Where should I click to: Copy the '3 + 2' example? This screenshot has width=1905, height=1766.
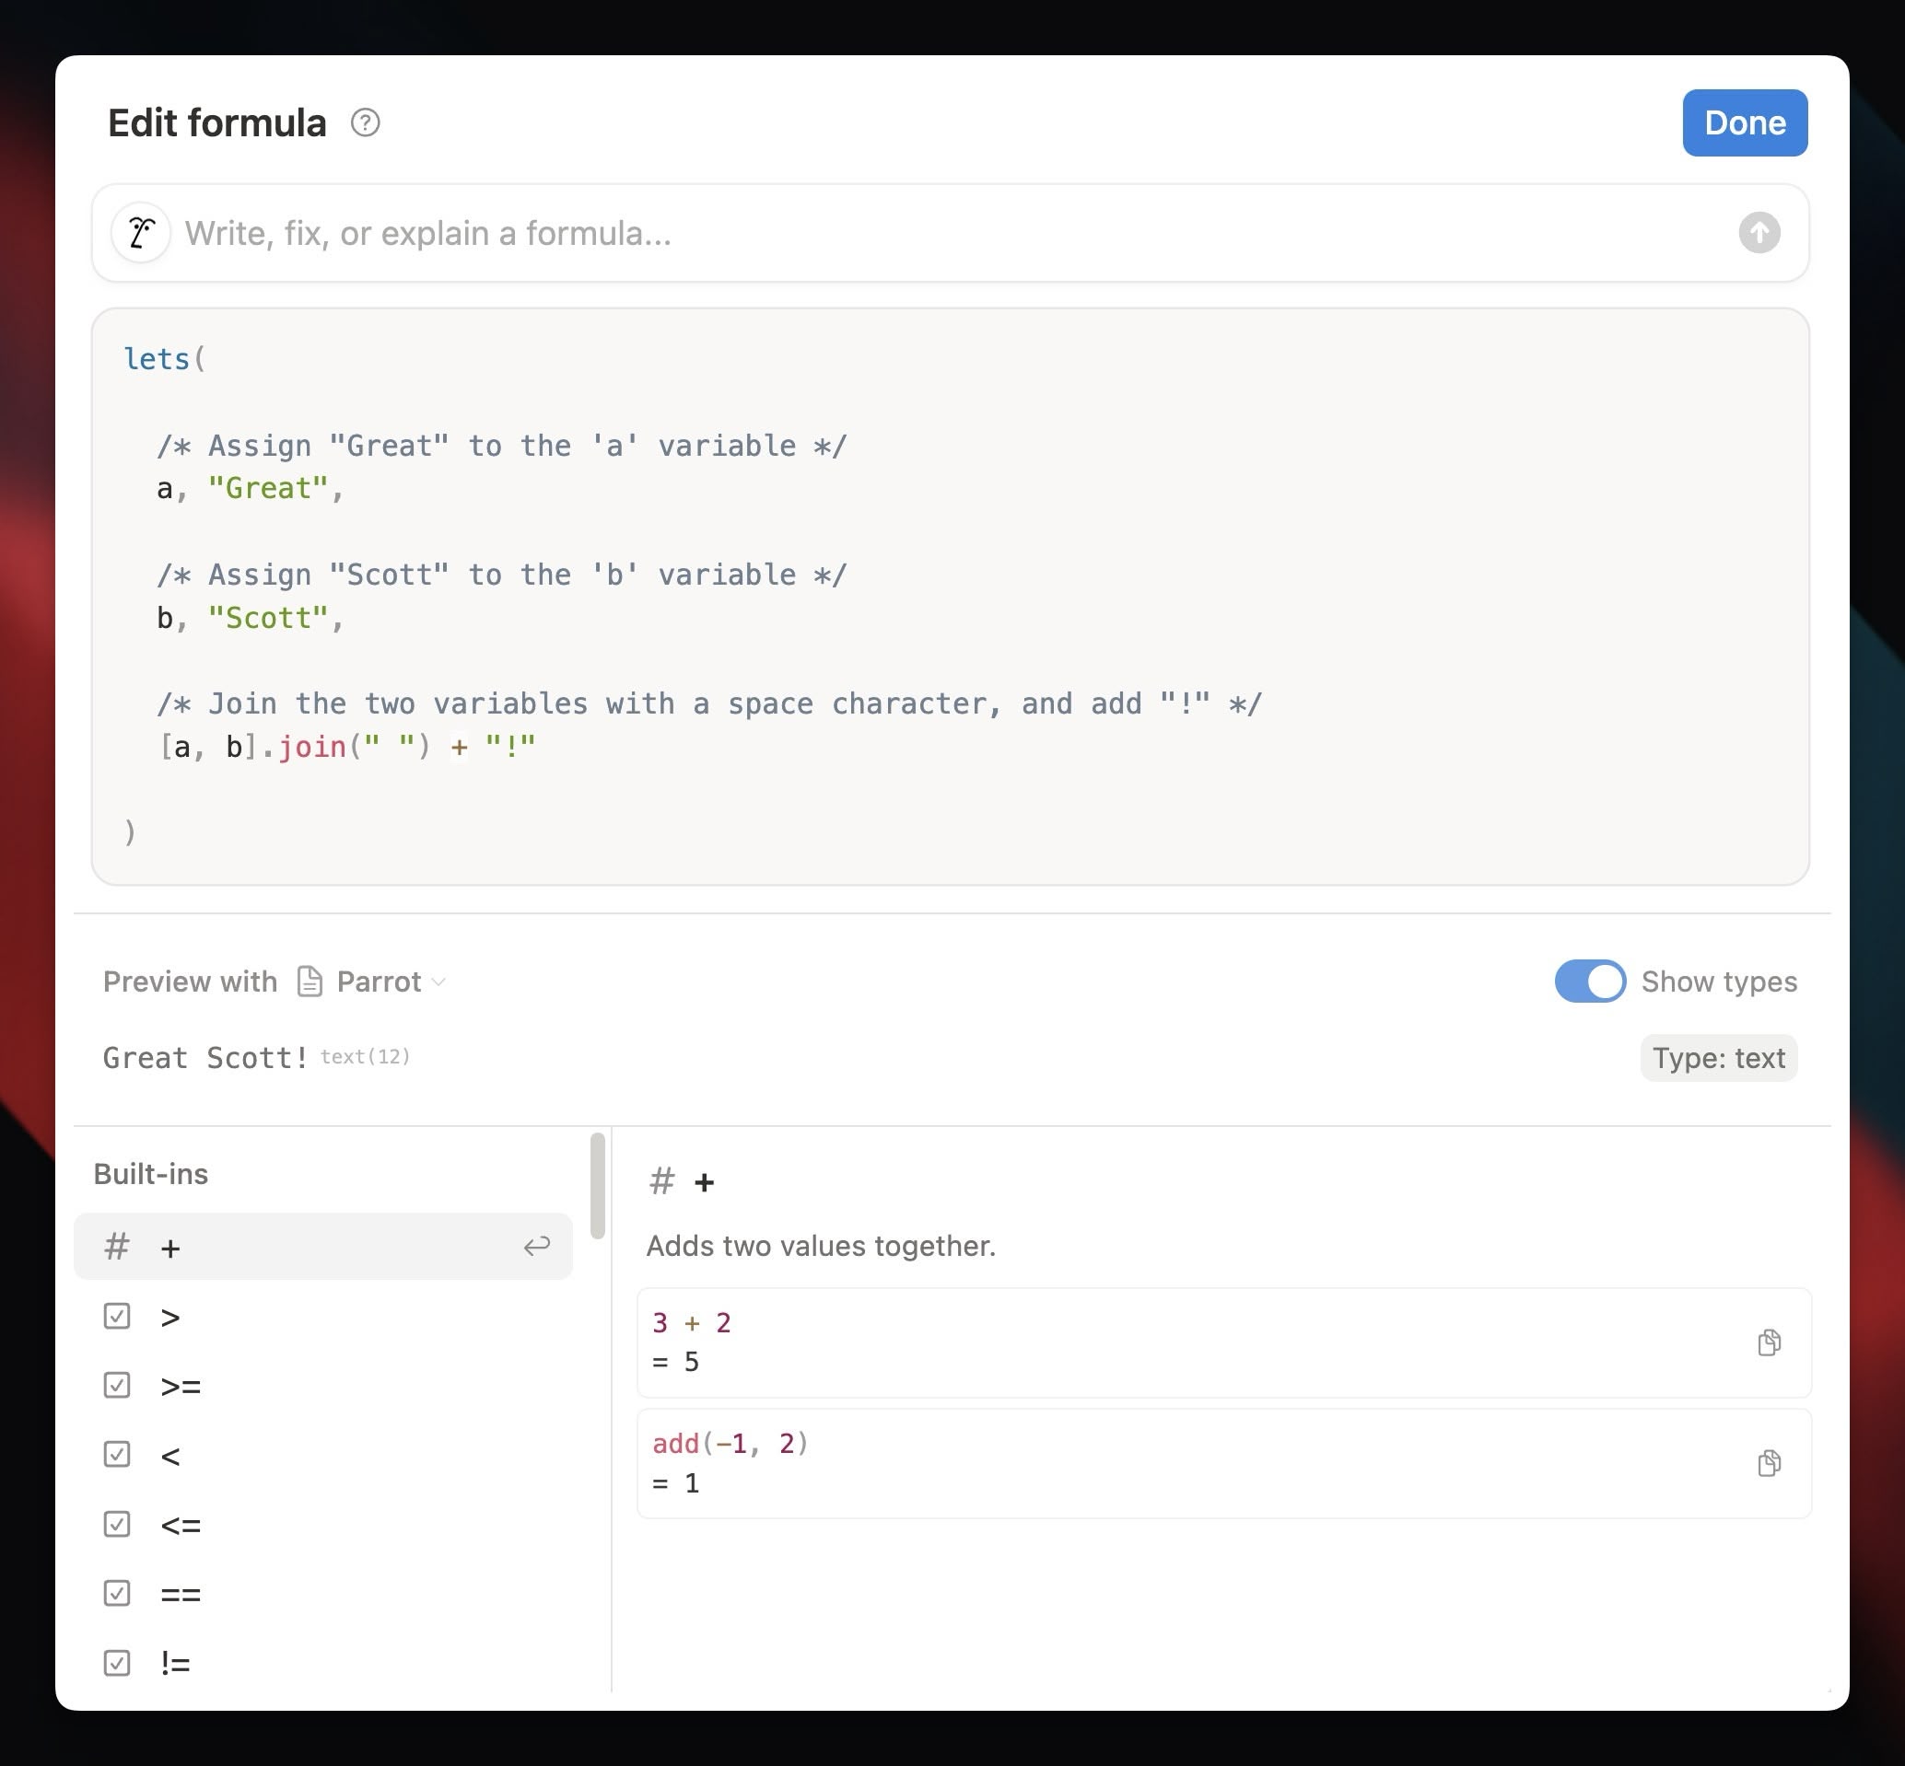click(1769, 1342)
